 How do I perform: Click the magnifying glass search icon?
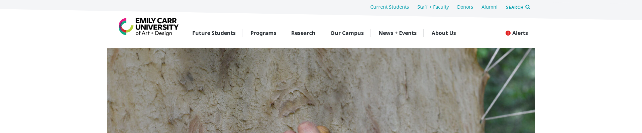[528, 7]
